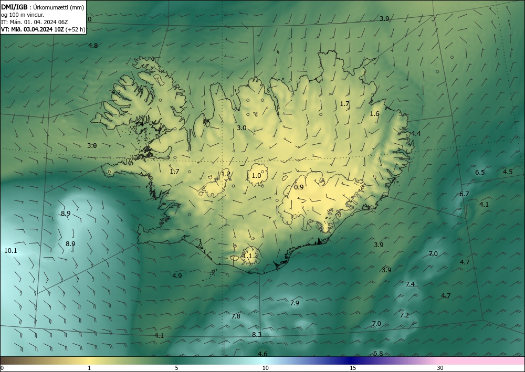The image size is (525, 372).
Task: Pick the yellow colour on the scale bar
Action: [x=89, y=360]
